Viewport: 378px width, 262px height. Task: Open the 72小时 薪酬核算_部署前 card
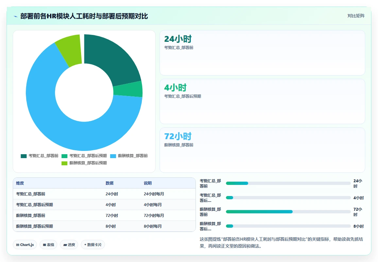pyautogui.click(x=262, y=150)
